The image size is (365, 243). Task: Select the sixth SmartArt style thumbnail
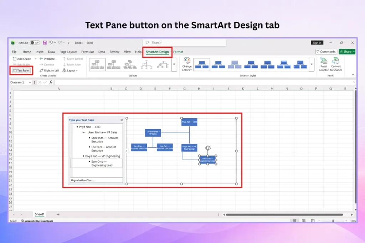[284, 64]
